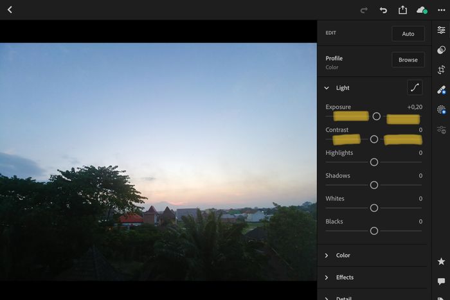The width and height of the screenshot is (450, 300).
Task: Go back using the top-left arrow
Action: 10,10
